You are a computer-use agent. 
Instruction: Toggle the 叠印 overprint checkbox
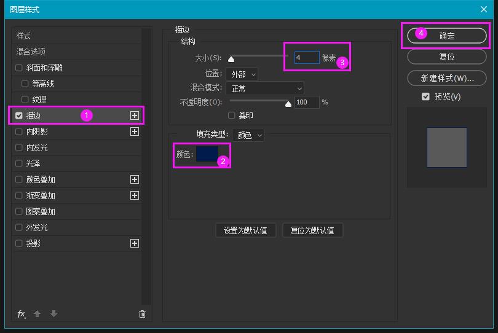[x=232, y=116]
